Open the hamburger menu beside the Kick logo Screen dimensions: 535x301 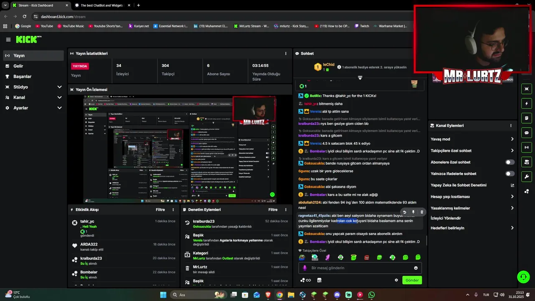(8, 40)
